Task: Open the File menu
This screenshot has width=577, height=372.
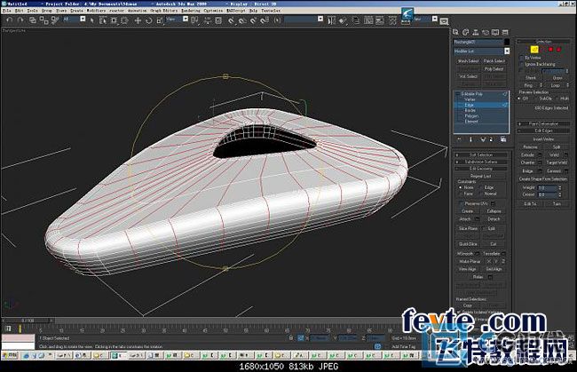Action: (x=6, y=11)
